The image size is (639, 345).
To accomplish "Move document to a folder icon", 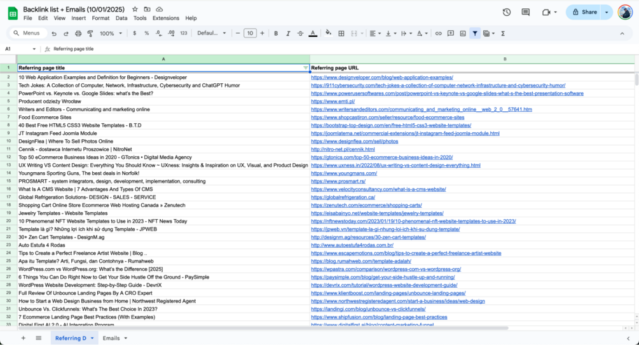I will click(147, 9).
